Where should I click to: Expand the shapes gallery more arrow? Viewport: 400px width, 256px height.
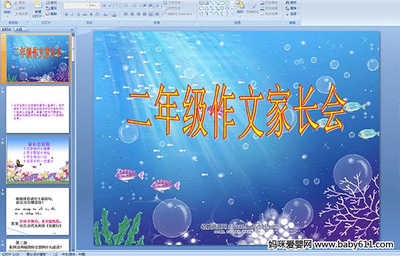pos(232,13)
